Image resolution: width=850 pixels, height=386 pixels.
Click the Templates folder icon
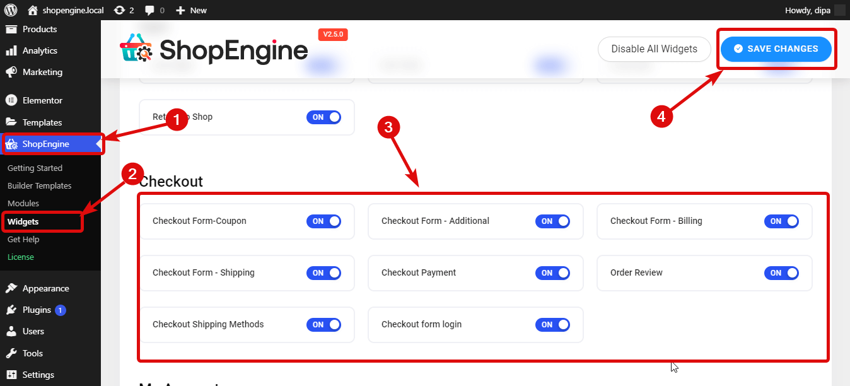[11, 122]
